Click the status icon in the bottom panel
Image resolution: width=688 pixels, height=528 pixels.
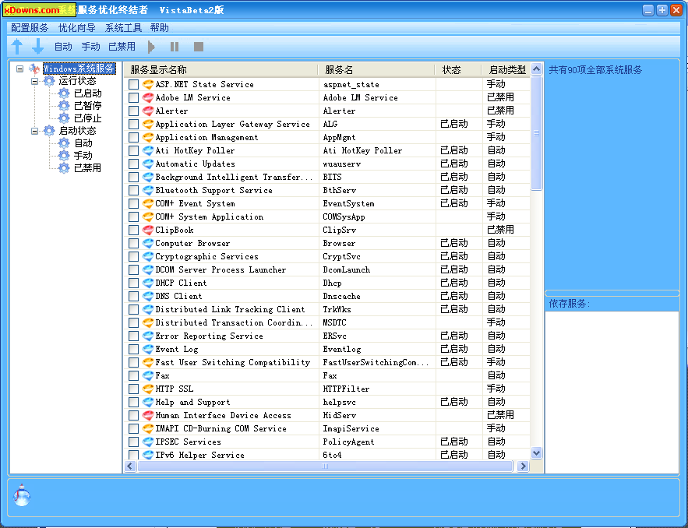22,495
